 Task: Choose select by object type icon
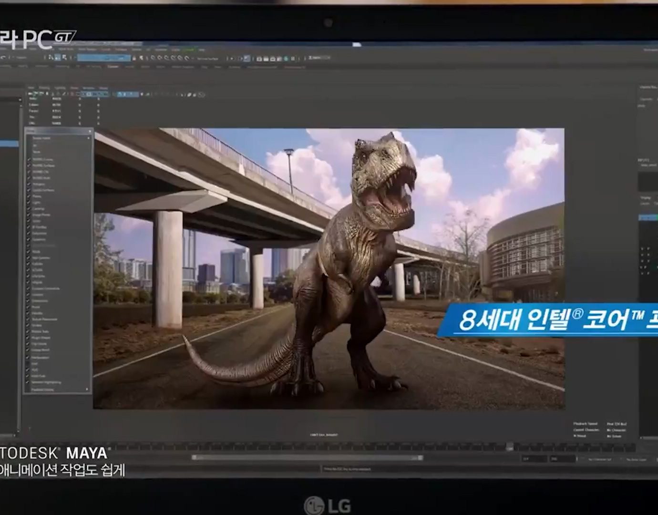click(x=57, y=58)
